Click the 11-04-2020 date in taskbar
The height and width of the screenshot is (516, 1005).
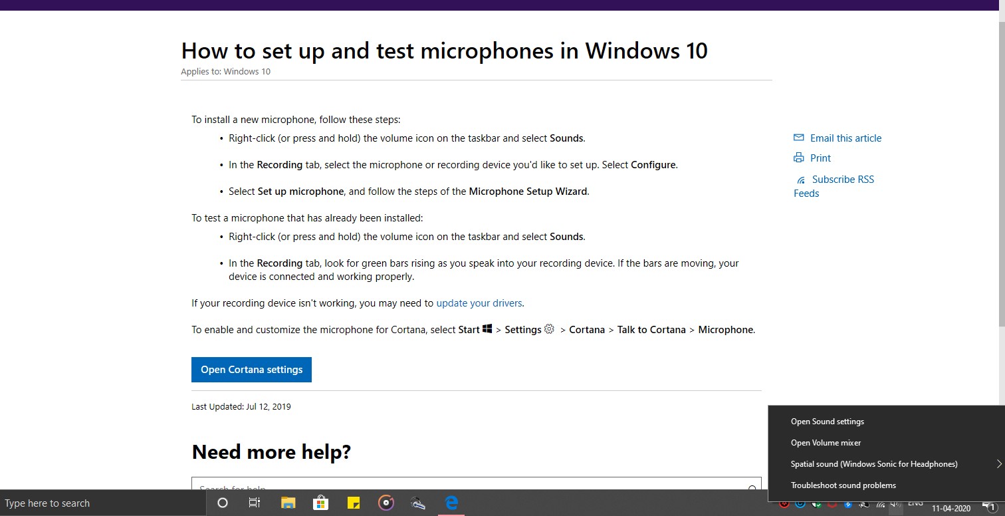pyautogui.click(x=951, y=509)
